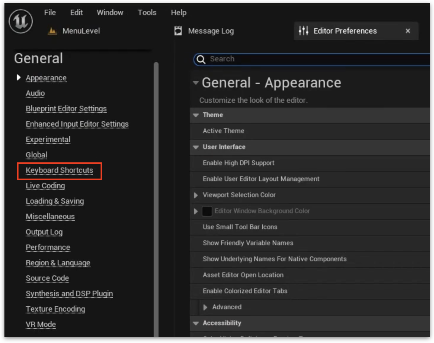Open Performance settings
Viewport: 434px width, 343px height.
coord(48,247)
